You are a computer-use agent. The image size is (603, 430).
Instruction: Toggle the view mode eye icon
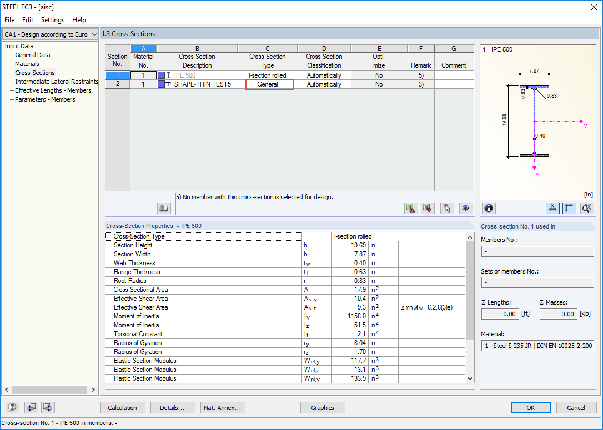(466, 208)
